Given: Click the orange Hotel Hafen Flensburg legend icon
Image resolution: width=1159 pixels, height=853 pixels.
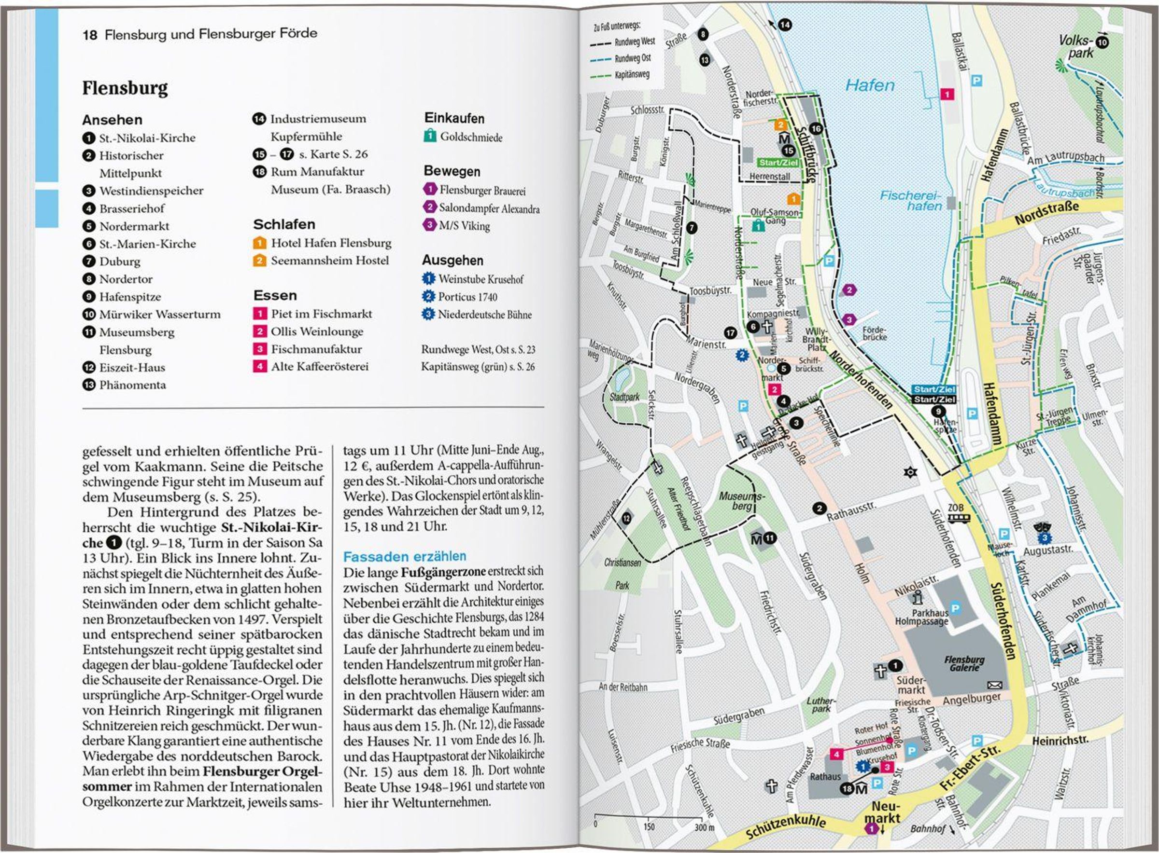Looking at the screenshot, I should point(259,243).
